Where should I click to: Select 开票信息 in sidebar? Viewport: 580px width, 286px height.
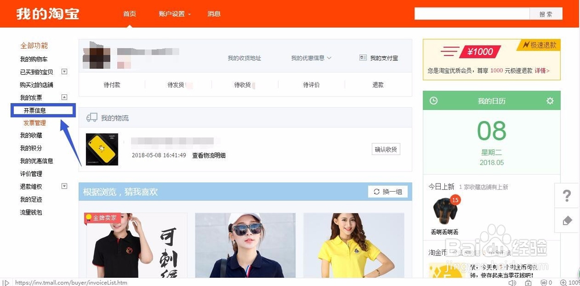[35, 111]
